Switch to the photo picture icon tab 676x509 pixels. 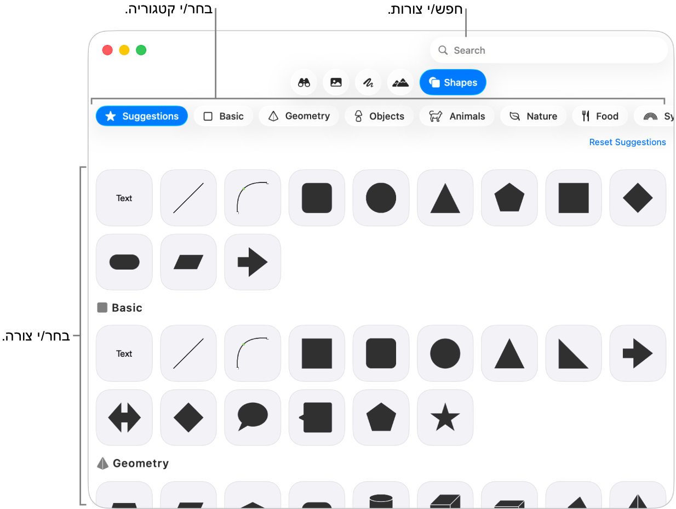pyautogui.click(x=336, y=83)
